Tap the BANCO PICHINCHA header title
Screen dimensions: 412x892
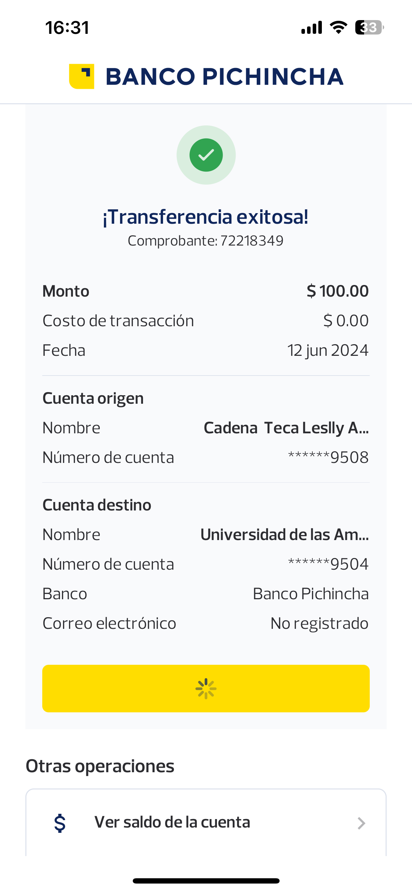[x=224, y=76]
